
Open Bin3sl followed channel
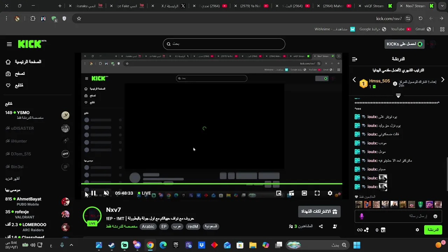coord(37,167)
